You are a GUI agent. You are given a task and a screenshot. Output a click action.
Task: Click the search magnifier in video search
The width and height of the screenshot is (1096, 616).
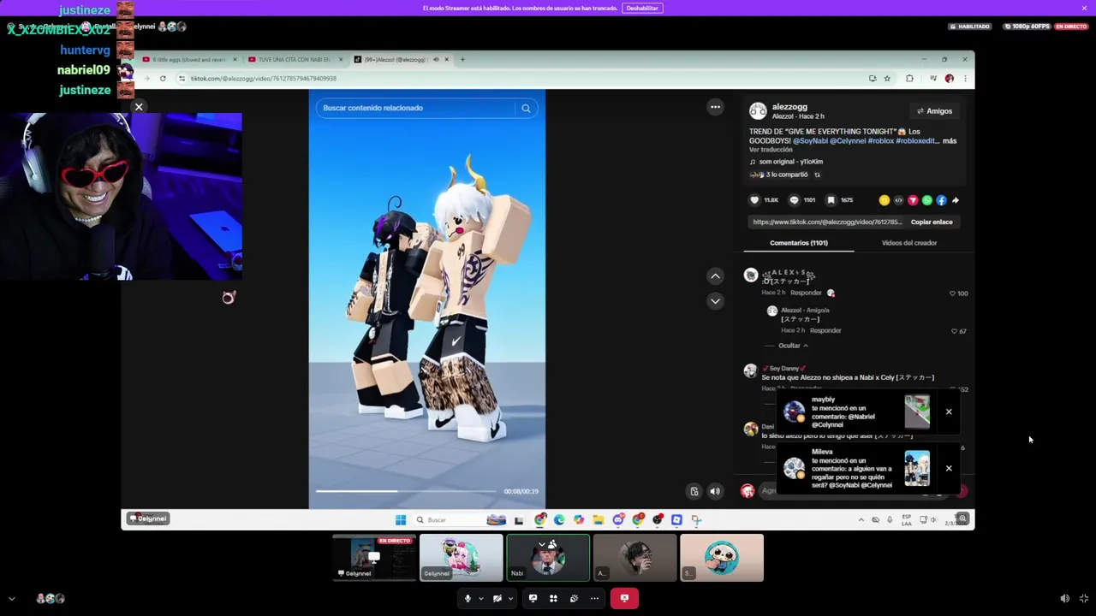point(526,108)
